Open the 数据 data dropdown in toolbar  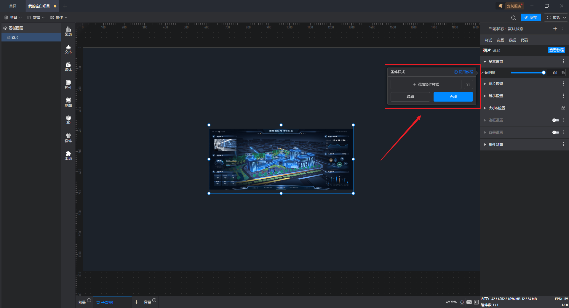[x=36, y=17]
